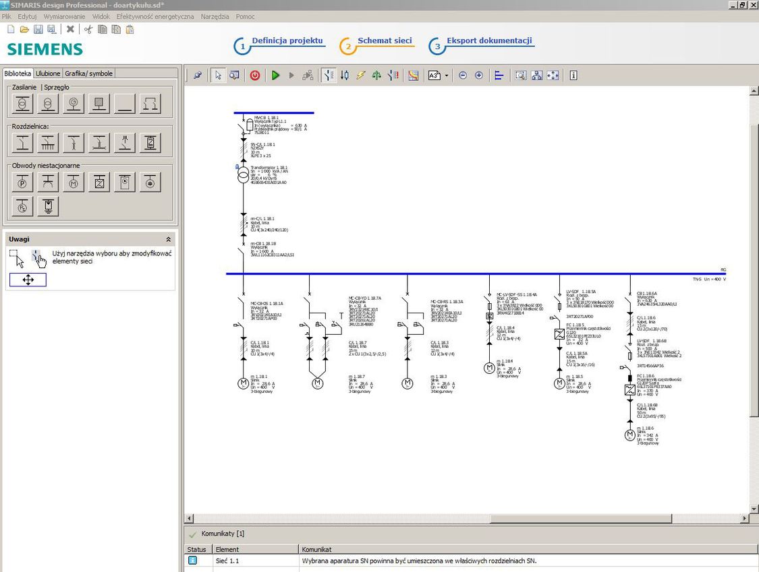Open the colored selectivity chart icon

click(x=414, y=75)
